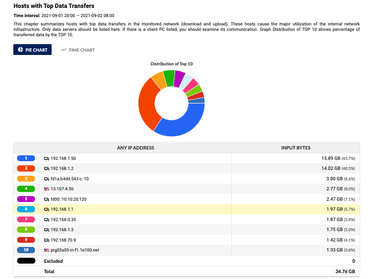373x279 pixels.
Task: Open the 192.168.1.3 host link
Action: pos(62,229)
